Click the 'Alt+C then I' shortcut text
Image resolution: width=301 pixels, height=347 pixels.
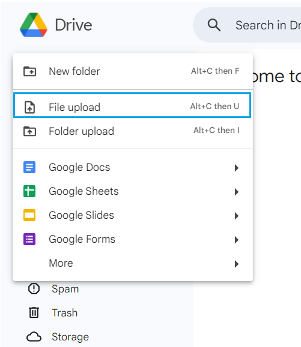point(216,130)
